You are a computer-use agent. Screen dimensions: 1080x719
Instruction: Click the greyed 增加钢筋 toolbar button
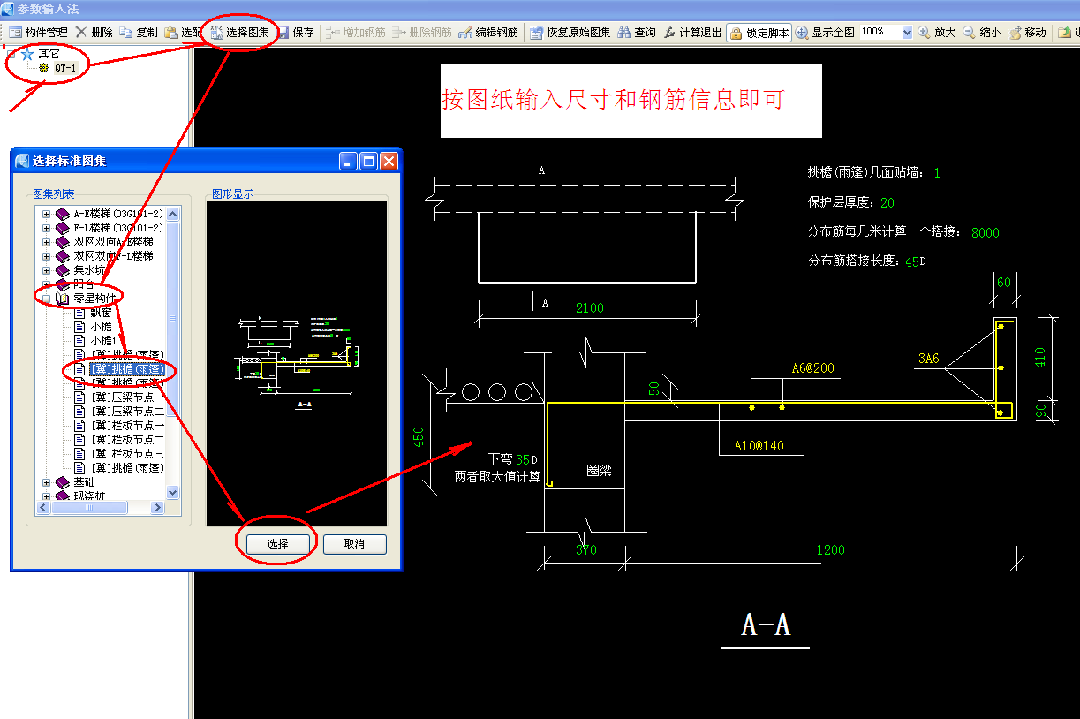tap(356, 33)
